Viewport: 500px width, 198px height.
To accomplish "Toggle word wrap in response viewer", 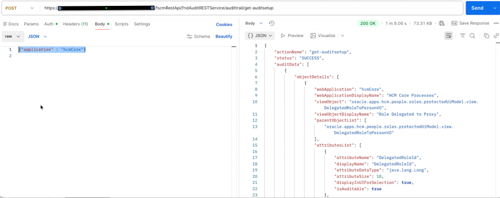I will (449, 36).
